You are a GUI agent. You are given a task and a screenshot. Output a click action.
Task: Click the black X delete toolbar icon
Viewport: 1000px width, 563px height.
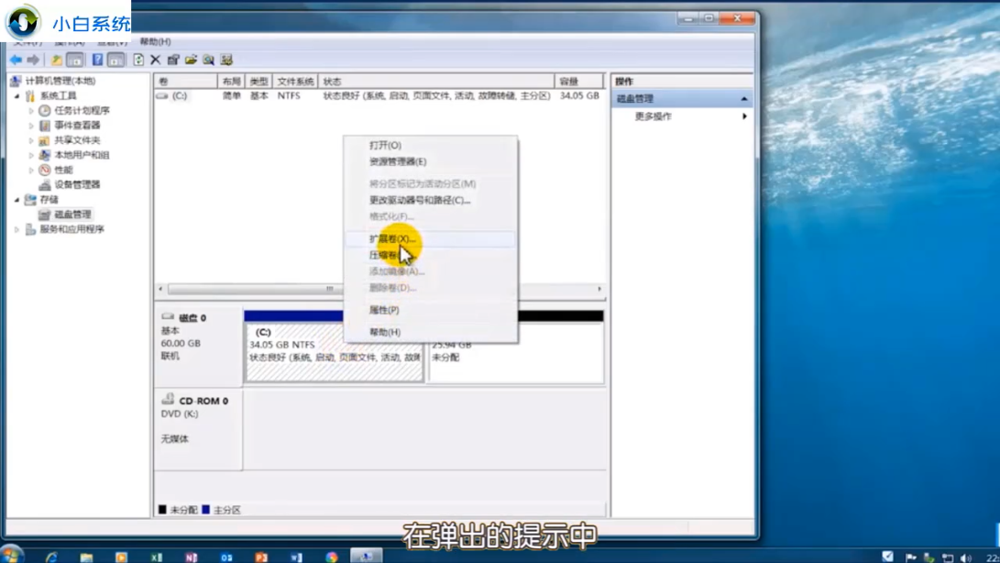pyautogui.click(x=155, y=61)
